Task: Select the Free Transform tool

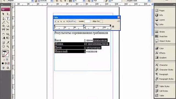Action: 8,38
